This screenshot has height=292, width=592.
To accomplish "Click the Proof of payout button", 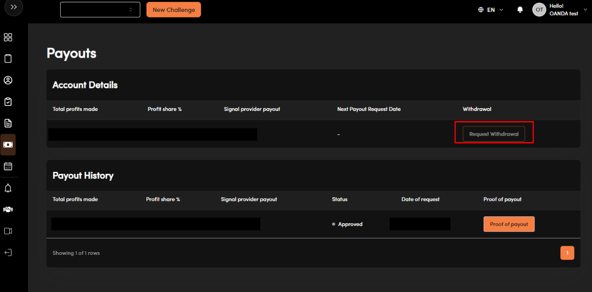I will 509,224.
